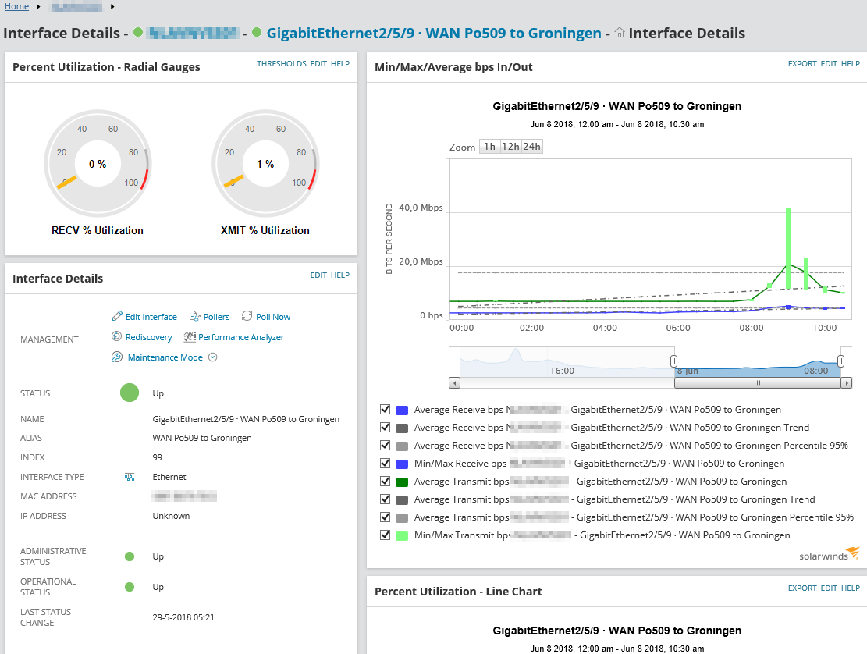Click the left arrow of the chart navigator scrollbar
This screenshot has height=654, width=867.
pos(455,383)
